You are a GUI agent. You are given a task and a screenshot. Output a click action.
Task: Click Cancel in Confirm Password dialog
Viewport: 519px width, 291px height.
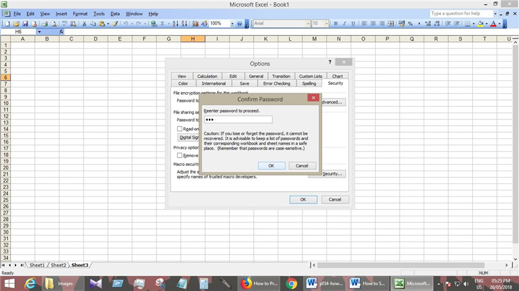tap(302, 165)
